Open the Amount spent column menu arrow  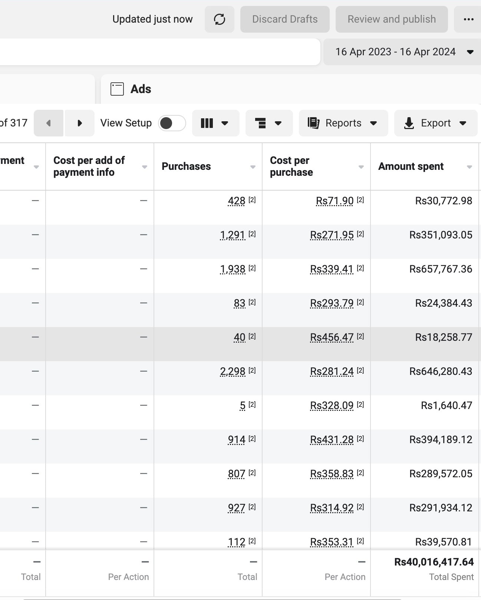[470, 167]
